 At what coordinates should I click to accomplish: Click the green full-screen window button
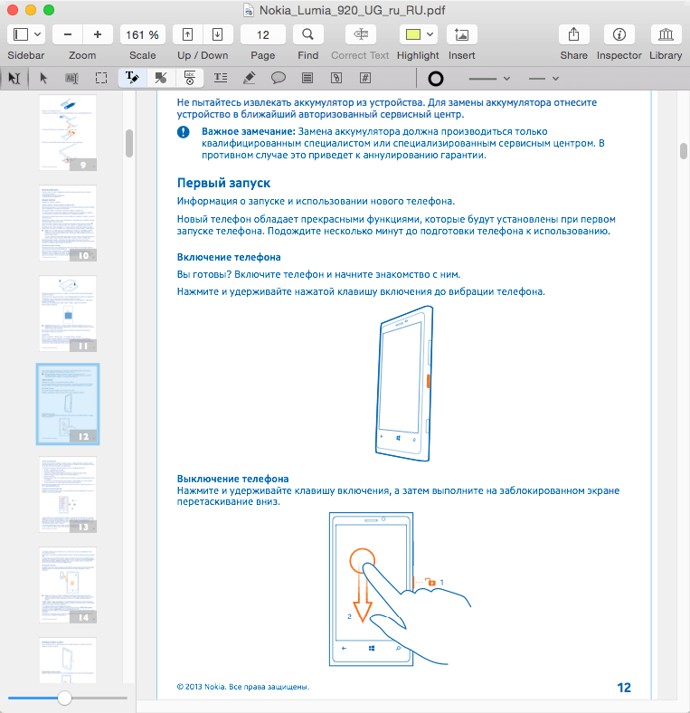coord(49,10)
